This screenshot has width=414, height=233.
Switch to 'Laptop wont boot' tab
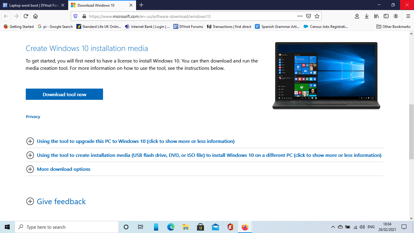point(33,5)
